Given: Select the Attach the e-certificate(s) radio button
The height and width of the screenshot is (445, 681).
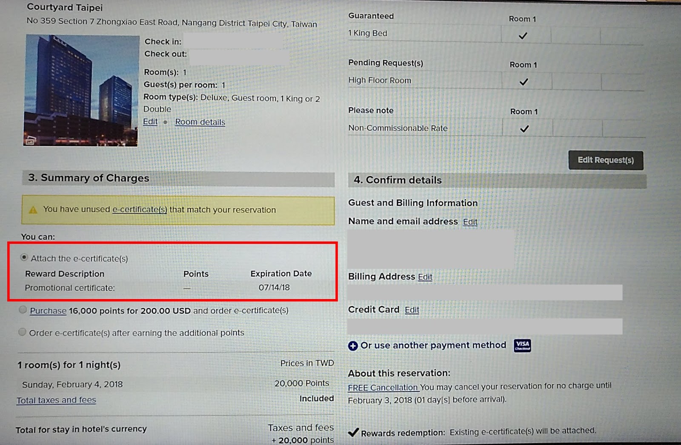Looking at the screenshot, I should pyautogui.click(x=24, y=257).
